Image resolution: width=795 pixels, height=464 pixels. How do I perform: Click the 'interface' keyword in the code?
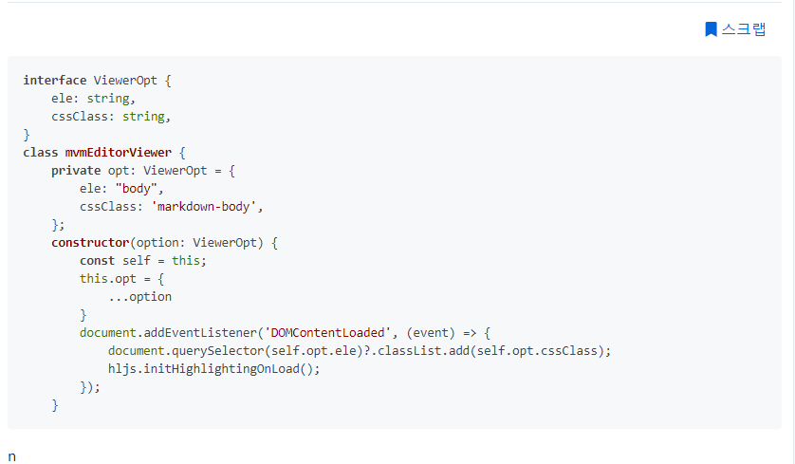[54, 81]
